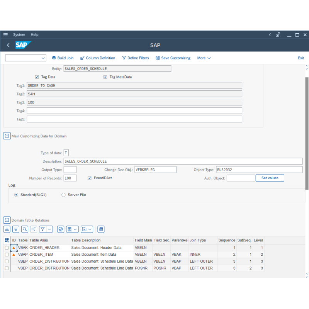Image resolution: width=309 pixels, height=309 pixels.
Task: Check the row selector for VBAK ORDER_HEADER
Action: pos(7,248)
